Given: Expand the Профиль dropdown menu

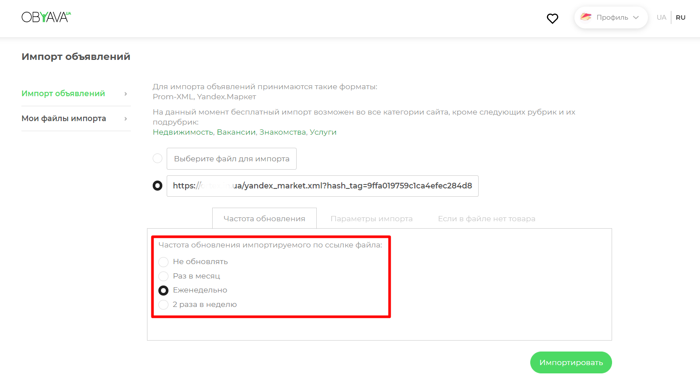Looking at the screenshot, I should click(636, 17).
